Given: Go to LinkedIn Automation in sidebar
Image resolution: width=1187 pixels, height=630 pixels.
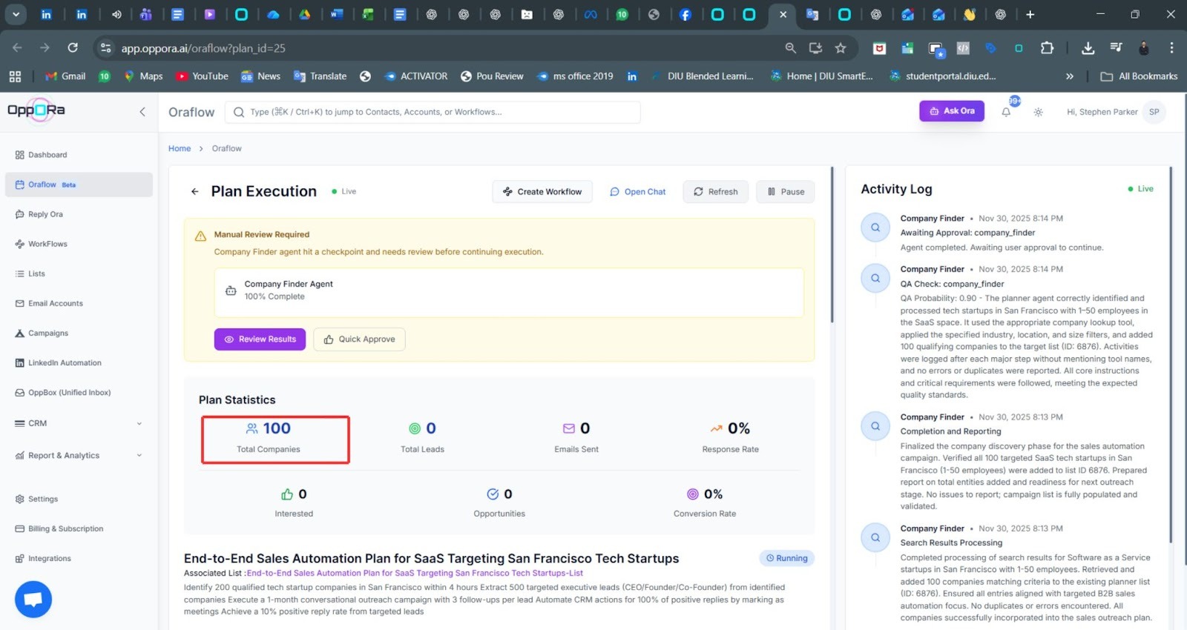Looking at the screenshot, I should 65,363.
